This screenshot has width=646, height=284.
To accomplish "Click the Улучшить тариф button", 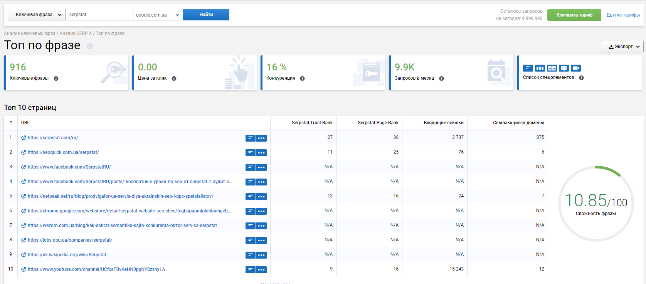I will click(x=574, y=15).
